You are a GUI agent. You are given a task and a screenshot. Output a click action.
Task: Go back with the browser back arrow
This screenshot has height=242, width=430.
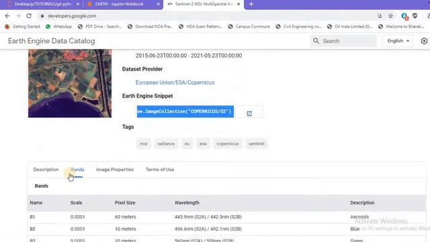(7, 16)
